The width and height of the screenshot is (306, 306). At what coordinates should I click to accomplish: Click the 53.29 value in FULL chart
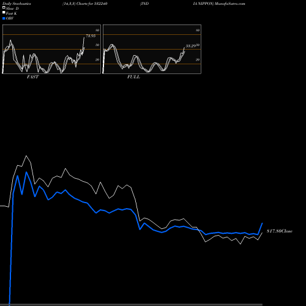click(191, 46)
